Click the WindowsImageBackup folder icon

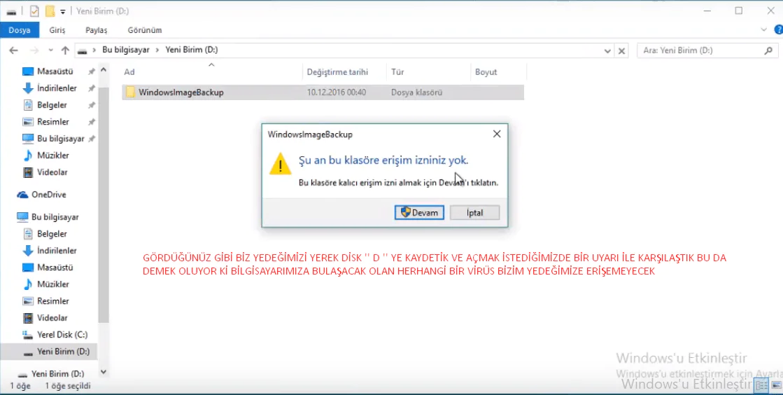coord(130,92)
